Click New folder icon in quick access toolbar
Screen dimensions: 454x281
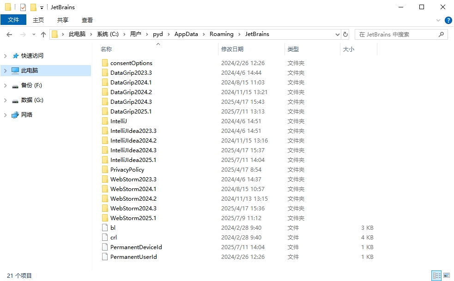(x=34, y=7)
